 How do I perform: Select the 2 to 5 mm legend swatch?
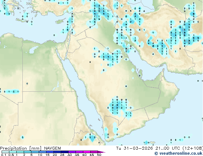(28, 152)
